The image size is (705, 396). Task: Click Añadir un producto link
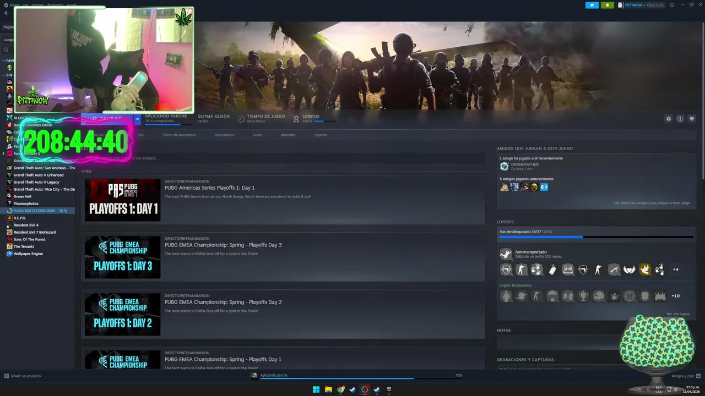(26, 376)
